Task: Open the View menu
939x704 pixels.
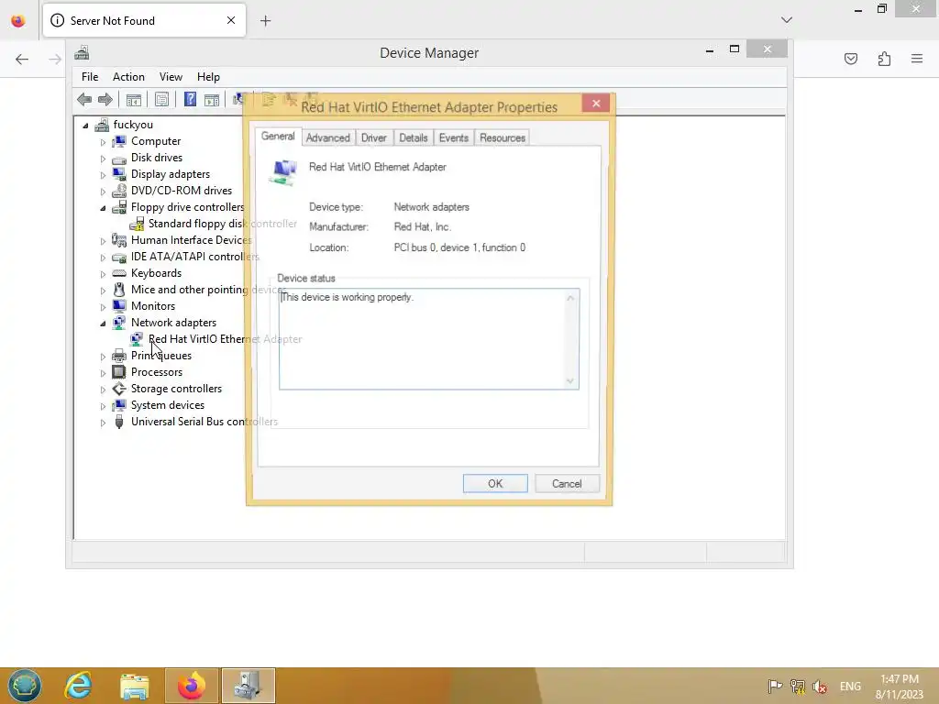Action: pyautogui.click(x=171, y=77)
